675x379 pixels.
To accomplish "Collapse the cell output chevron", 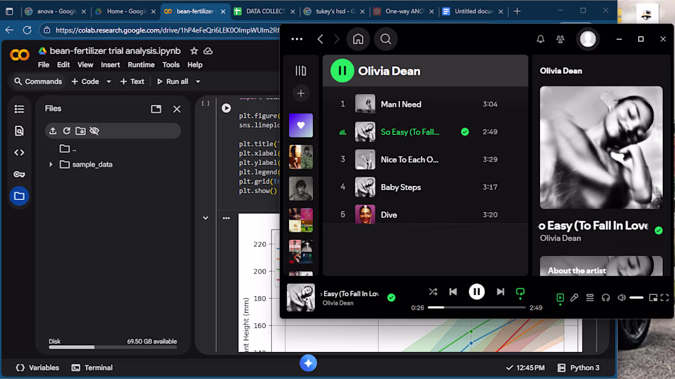I will tap(206, 218).
